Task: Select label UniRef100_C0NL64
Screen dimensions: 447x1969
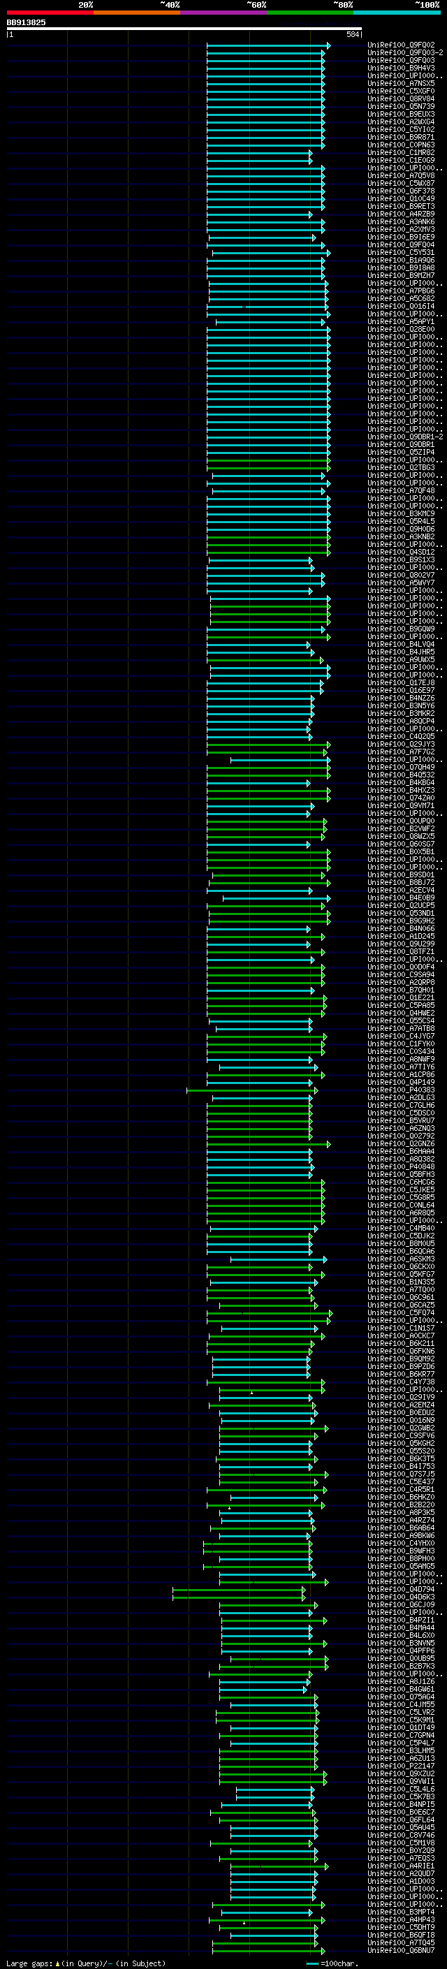Action: coord(401,1205)
